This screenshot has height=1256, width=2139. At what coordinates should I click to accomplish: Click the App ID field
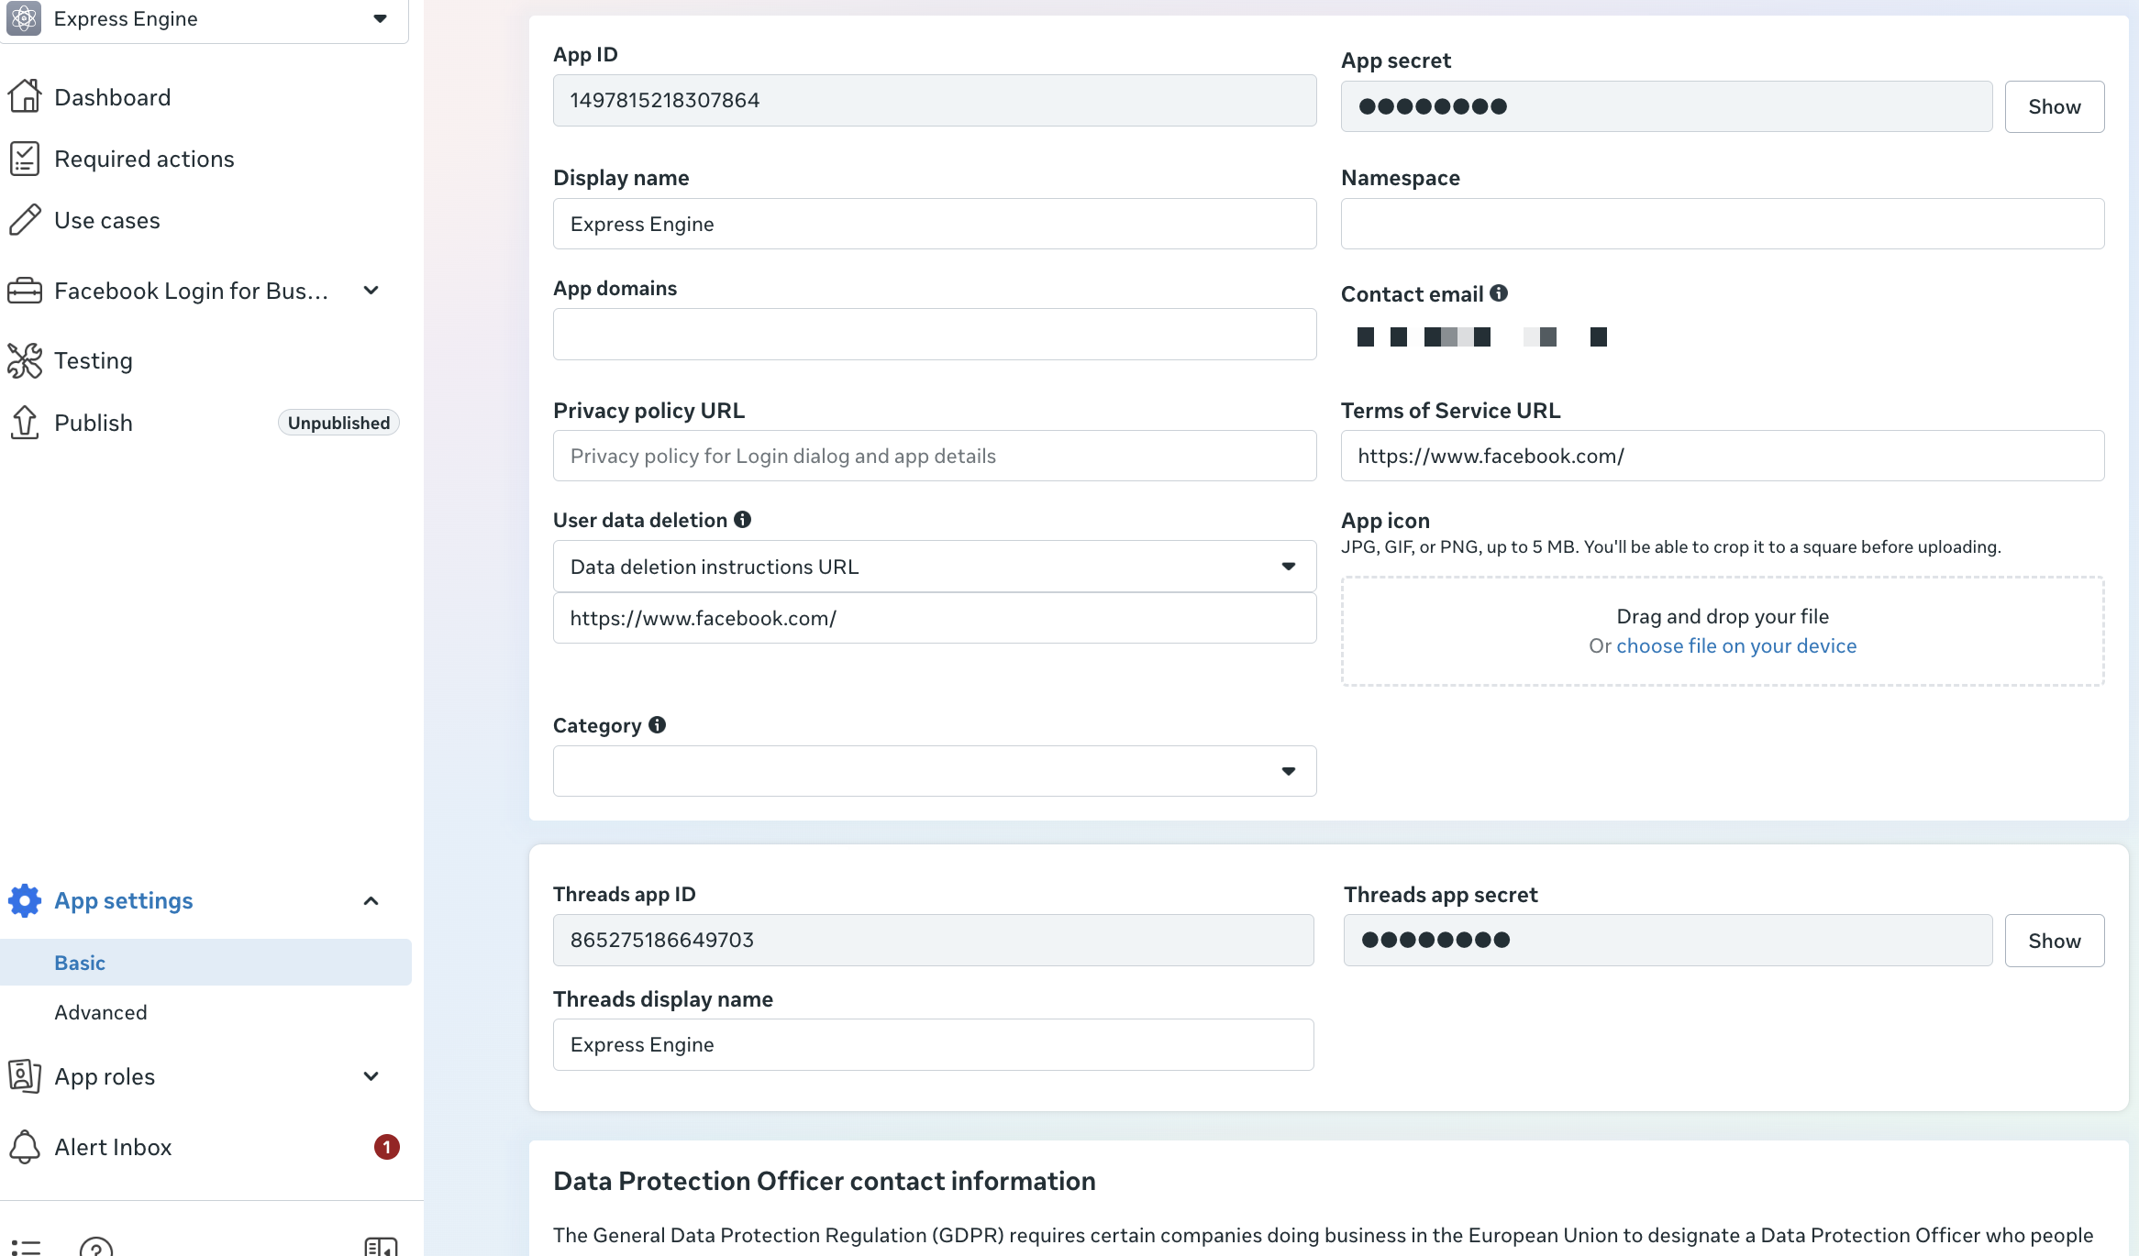click(x=935, y=100)
